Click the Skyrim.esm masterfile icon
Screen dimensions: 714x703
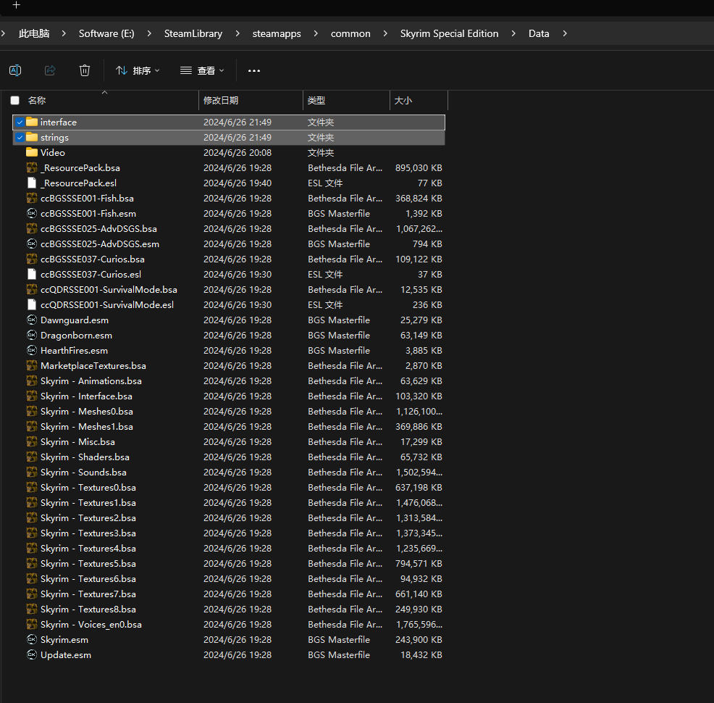31,640
